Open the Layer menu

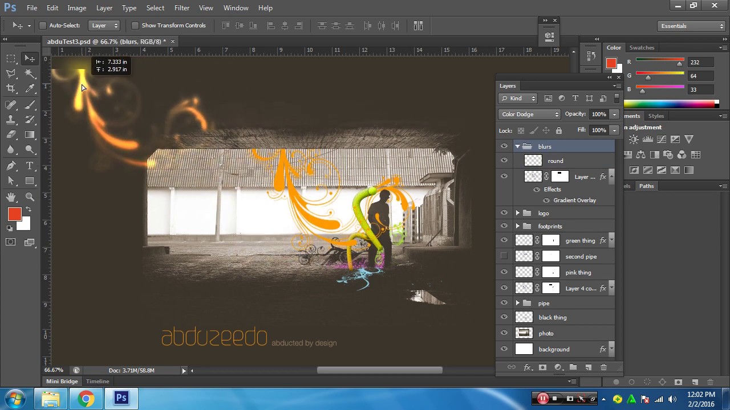(104, 8)
